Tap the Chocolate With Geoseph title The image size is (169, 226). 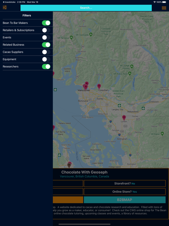(x=84, y=172)
